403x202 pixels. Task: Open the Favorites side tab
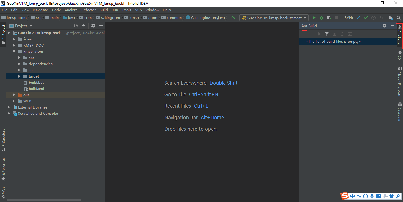coord(3,170)
